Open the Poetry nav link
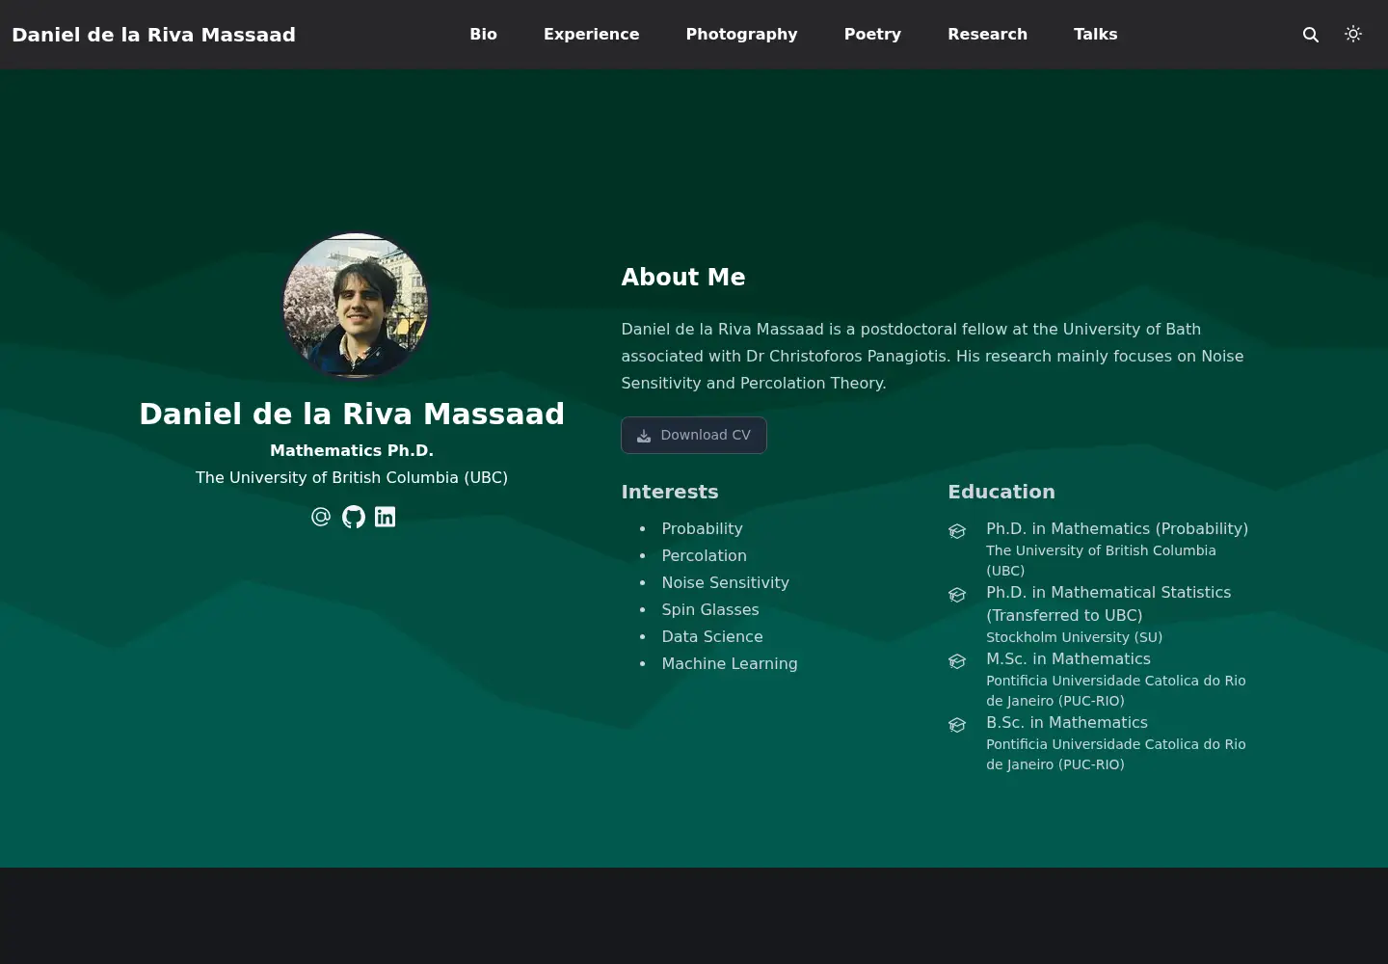This screenshot has width=1388, height=964. pyautogui.click(x=873, y=35)
